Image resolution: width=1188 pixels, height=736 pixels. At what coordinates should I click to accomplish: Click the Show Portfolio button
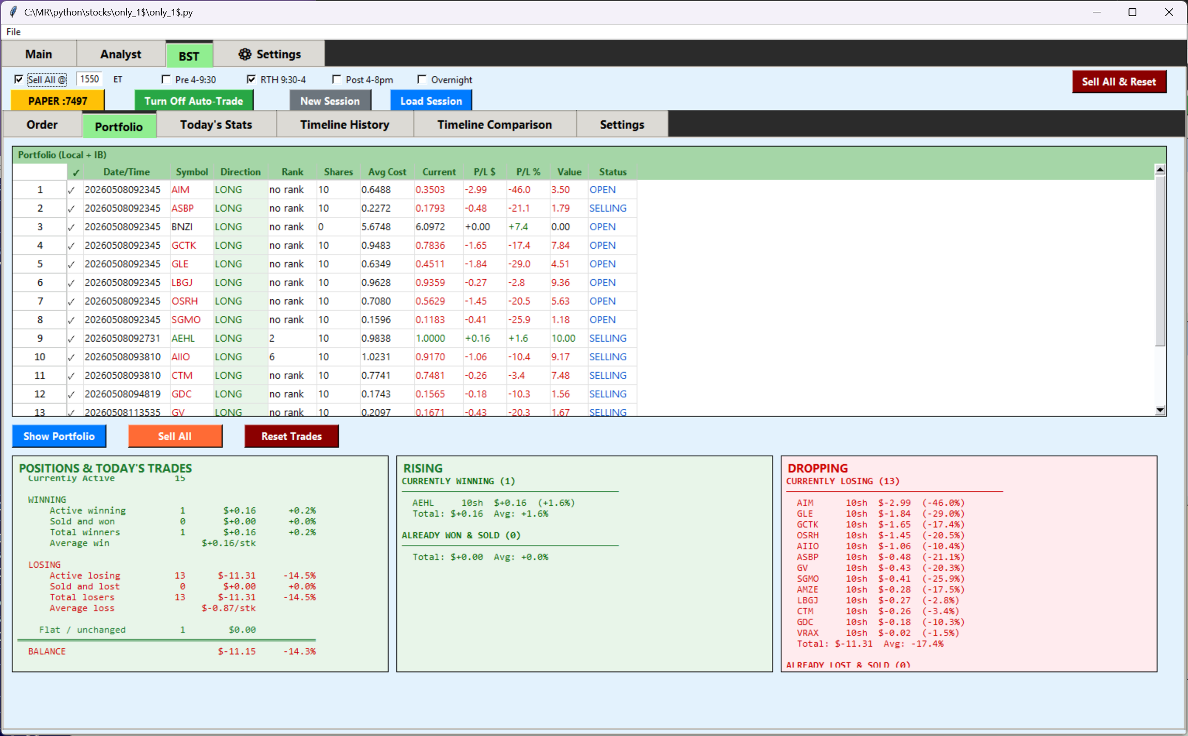tap(59, 436)
